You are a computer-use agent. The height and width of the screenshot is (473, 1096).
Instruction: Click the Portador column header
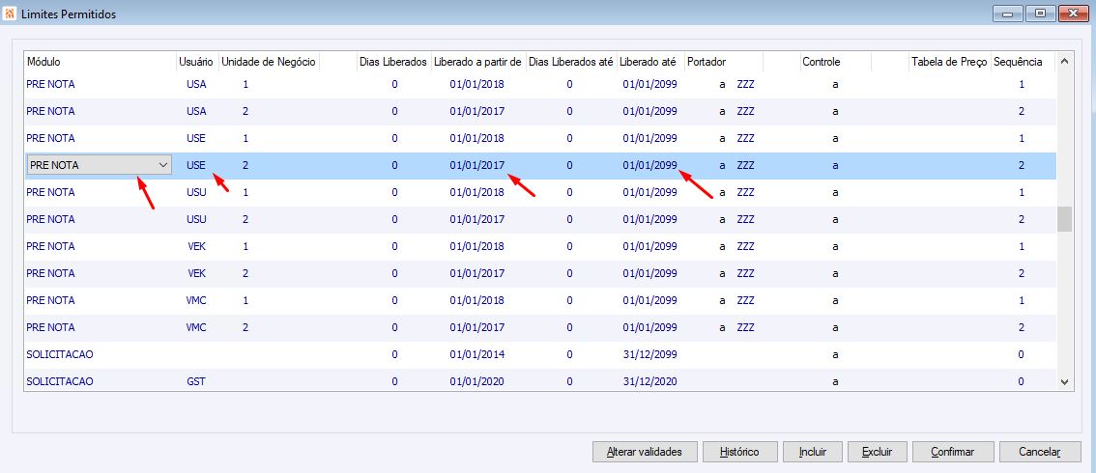point(707,62)
